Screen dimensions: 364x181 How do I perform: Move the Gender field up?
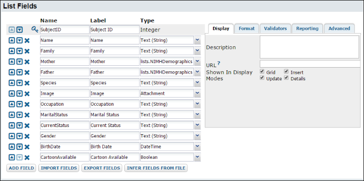(12, 136)
